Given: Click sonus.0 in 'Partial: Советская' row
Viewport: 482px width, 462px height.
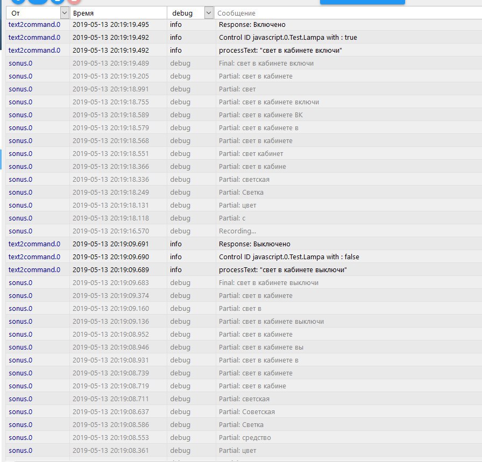Looking at the screenshot, I should 20,412.
